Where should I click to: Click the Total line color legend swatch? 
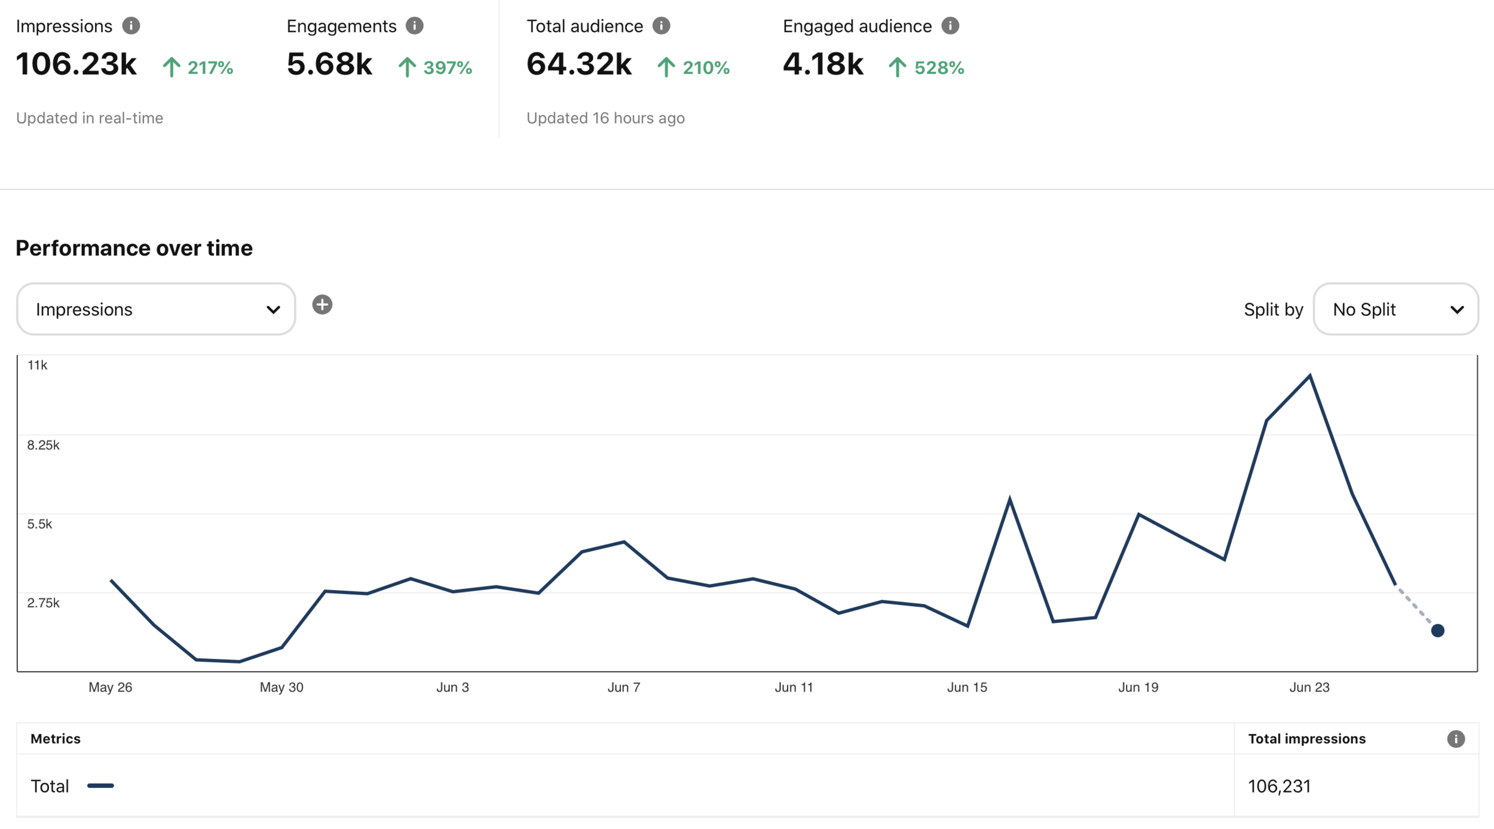coord(100,786)
